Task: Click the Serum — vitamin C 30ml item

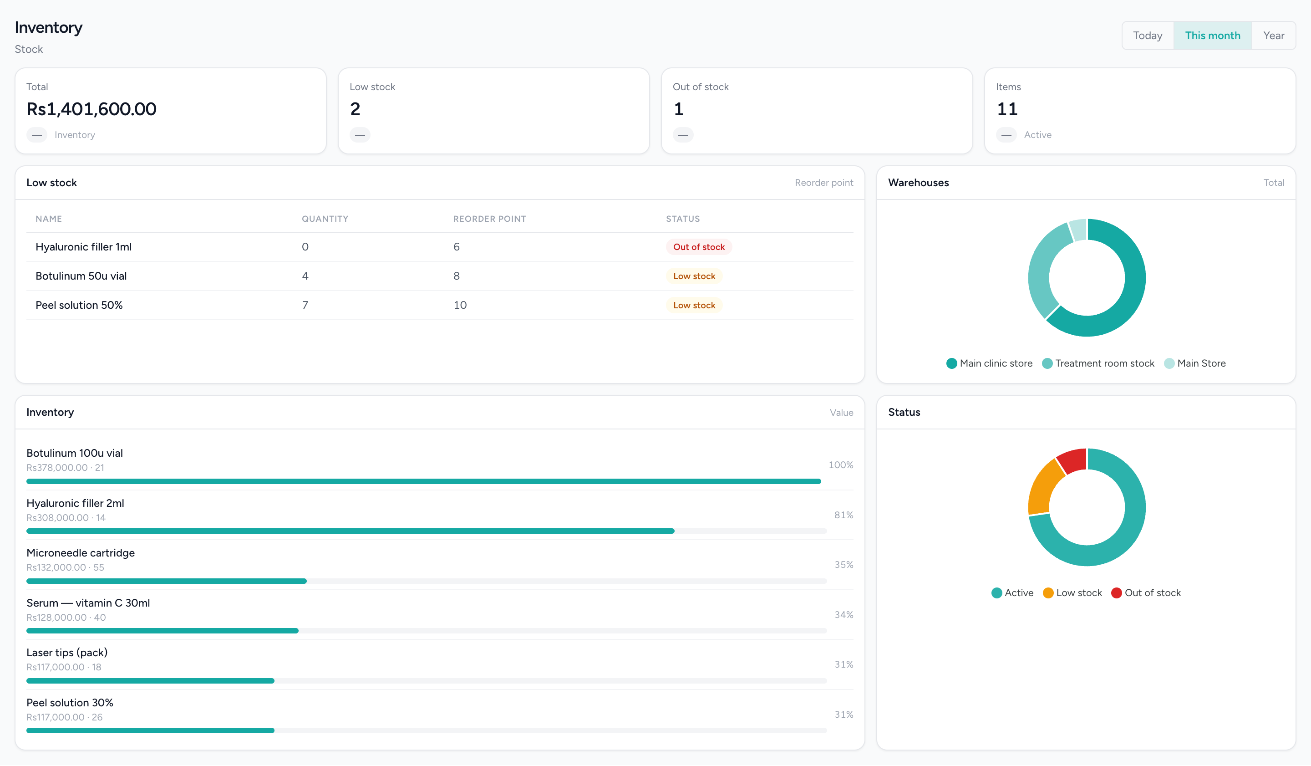Action: (88, 603)
